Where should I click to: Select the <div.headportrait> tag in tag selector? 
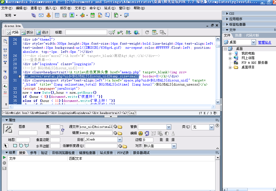tap(107, 113)
